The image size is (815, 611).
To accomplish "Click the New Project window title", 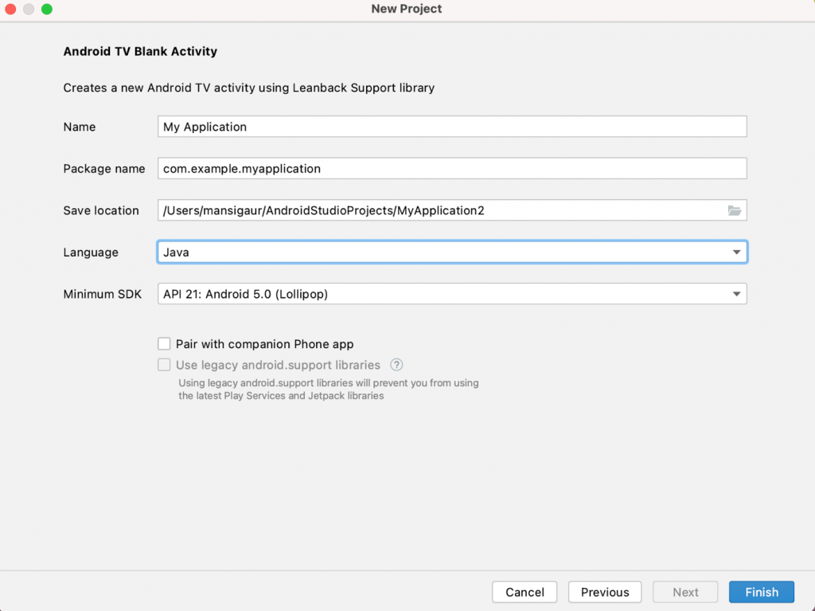I will coord(407,9).
